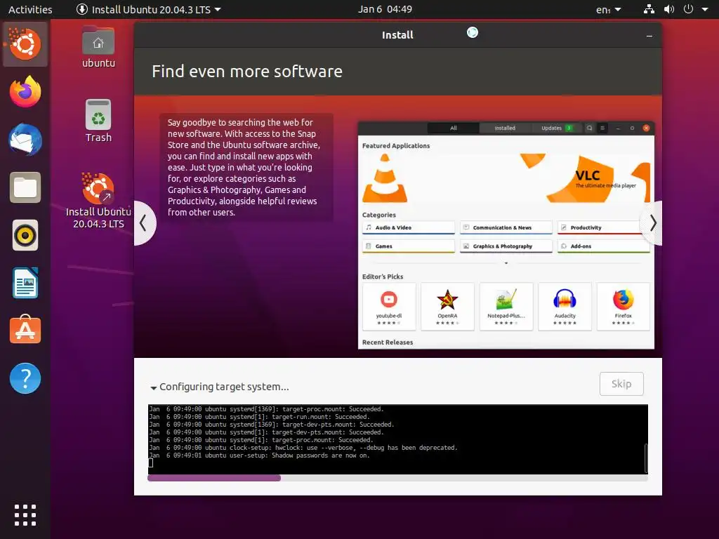
Task: Open the Files manager dock icon
Action: [x=25, y=187]
